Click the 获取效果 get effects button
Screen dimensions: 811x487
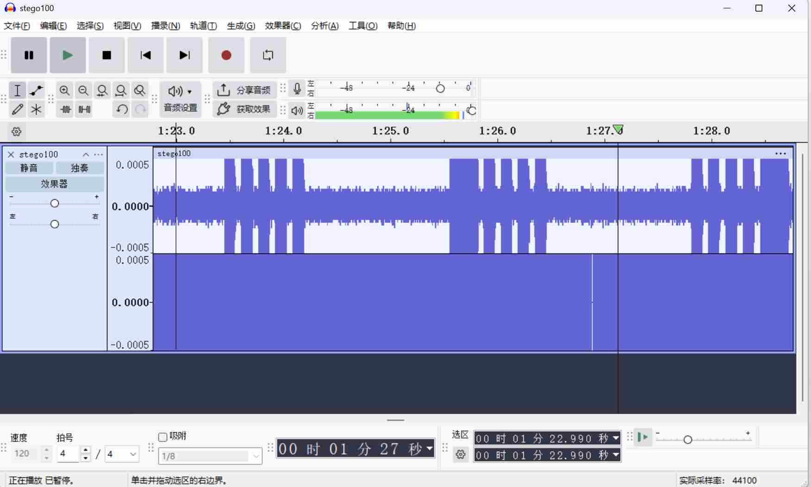[244, 109]
